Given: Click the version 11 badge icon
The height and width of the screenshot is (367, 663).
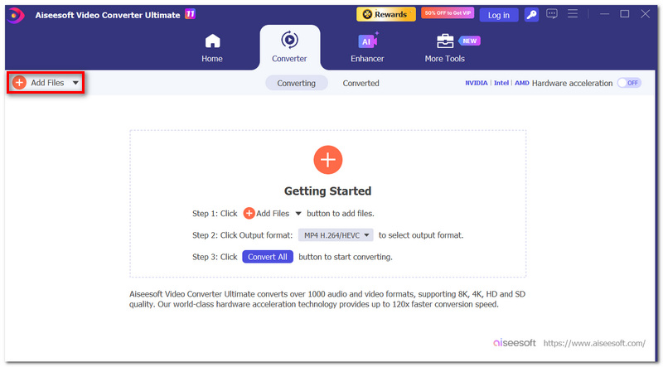Looking at the screenshot, I should [191, 14].
